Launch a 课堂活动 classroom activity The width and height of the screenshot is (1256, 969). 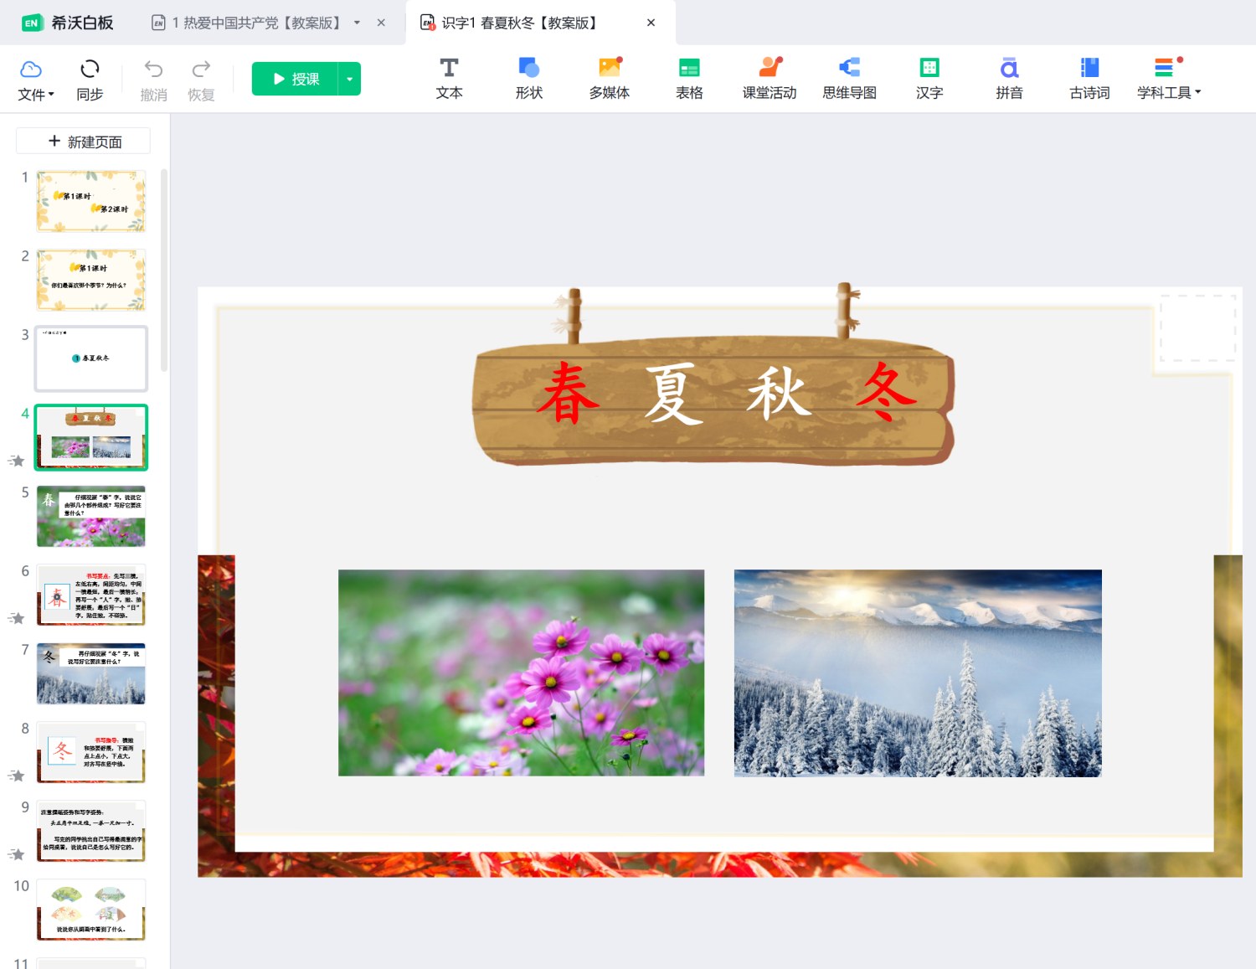[x=769, y=78]
